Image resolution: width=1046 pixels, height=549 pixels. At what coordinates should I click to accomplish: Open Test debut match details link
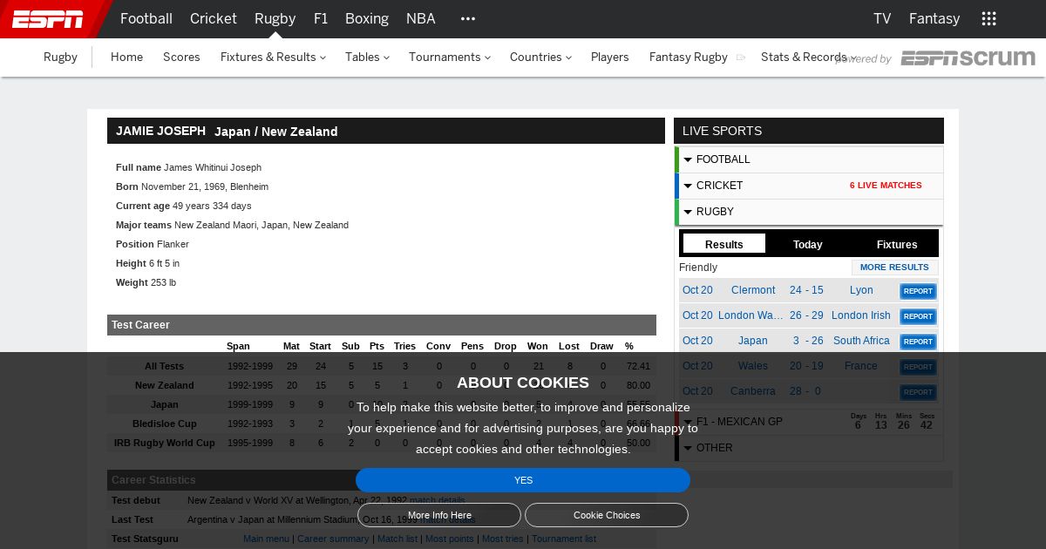438,500
